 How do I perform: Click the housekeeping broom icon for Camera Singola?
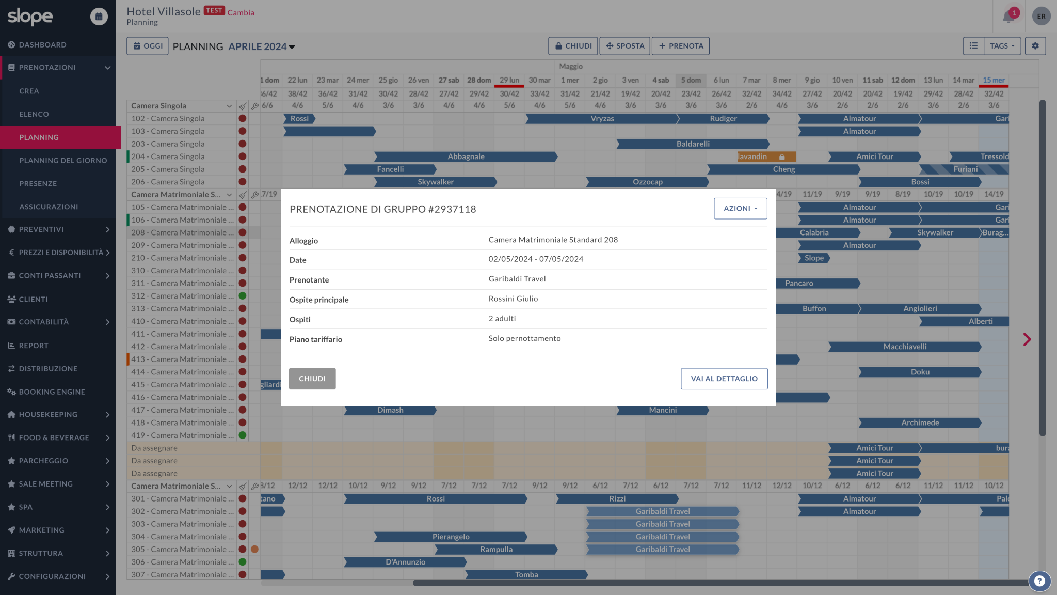243,106
